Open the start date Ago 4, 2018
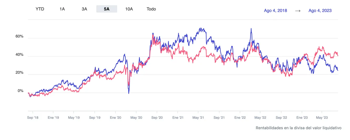 pos(275,10)
